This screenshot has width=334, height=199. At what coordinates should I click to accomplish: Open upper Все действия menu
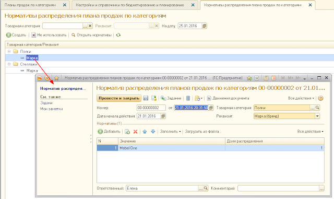[301, 98]
